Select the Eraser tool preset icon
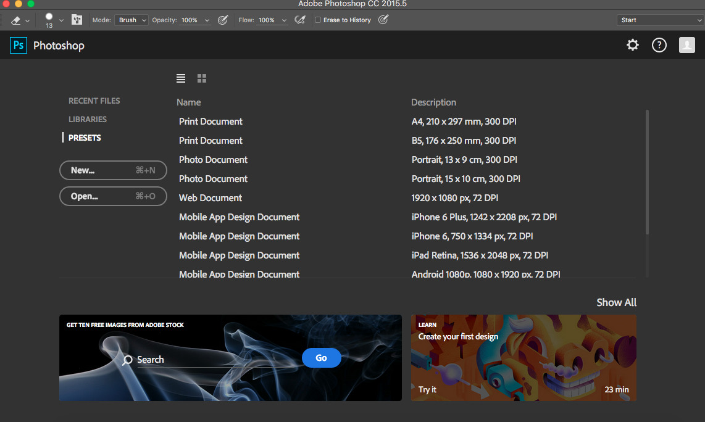Image resolution: width=705 pixels, height=422 pixels. (x=16, y=20)
